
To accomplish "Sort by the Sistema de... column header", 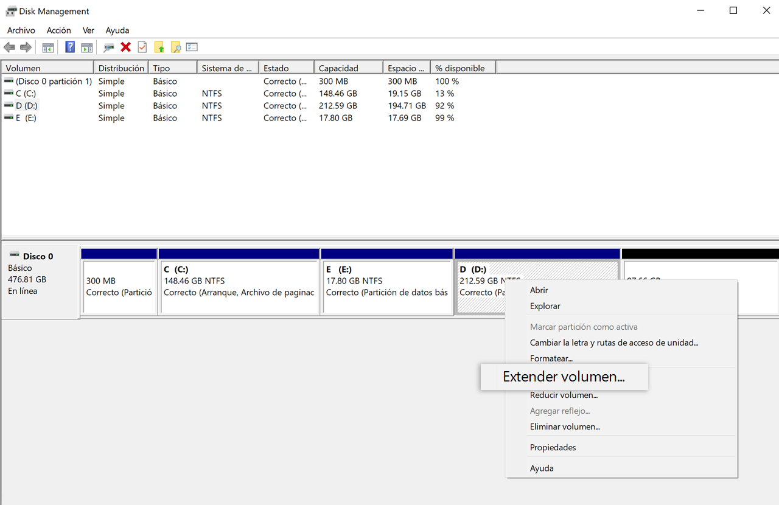I will pyautogui.click(x=228, y=68).
